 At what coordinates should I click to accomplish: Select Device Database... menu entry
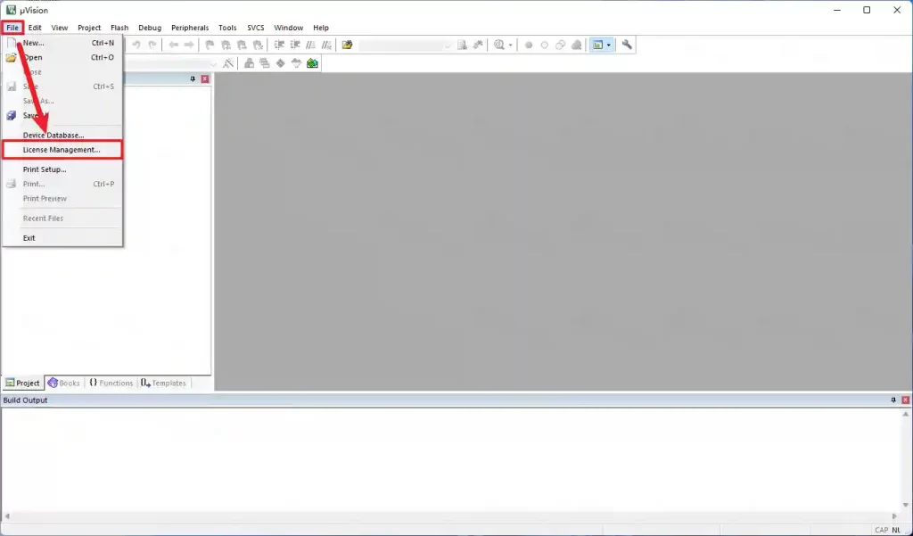point(62,136)
